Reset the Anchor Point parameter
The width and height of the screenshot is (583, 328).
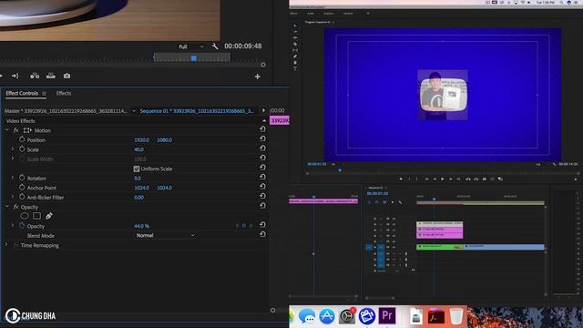tap(262, 186)
